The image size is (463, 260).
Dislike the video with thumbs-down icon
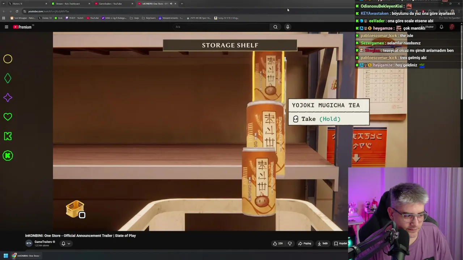(x=289, y=243)
